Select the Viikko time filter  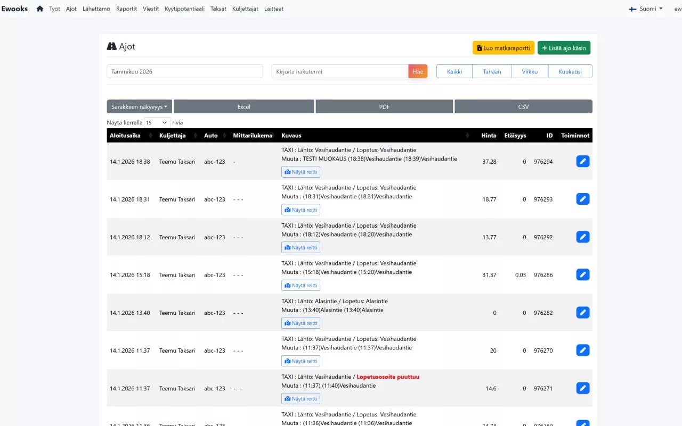[530, 71]
